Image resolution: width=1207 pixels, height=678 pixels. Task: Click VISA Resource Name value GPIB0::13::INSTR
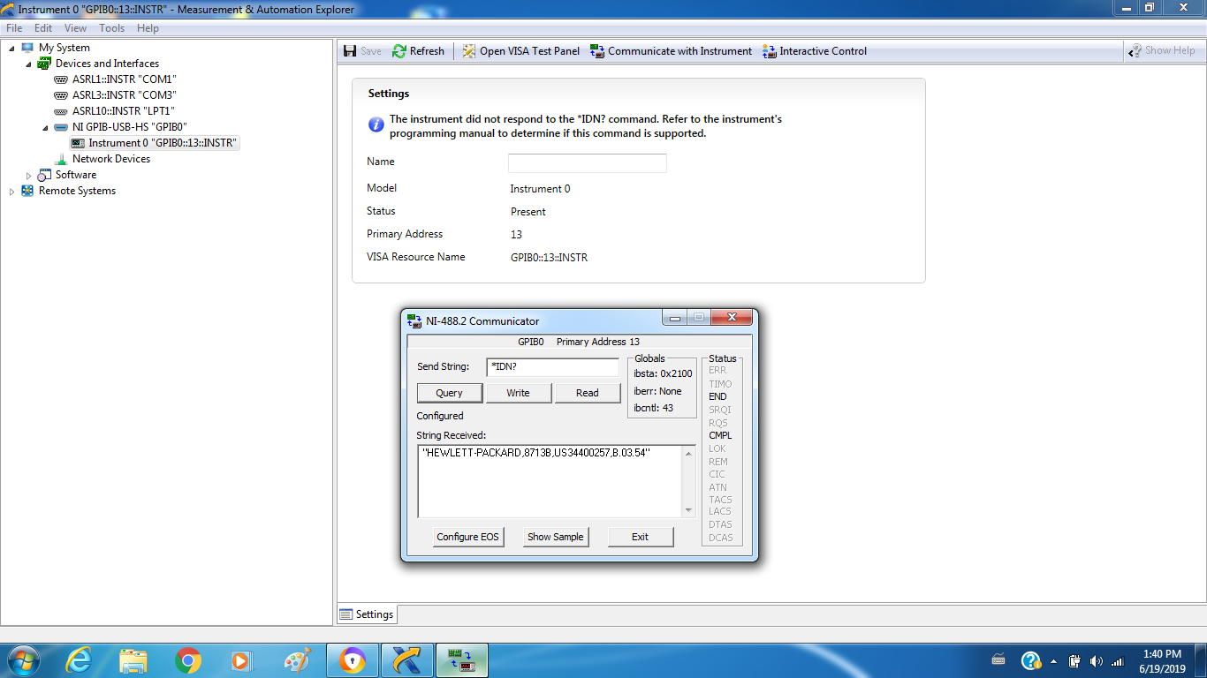pos(549,258)
